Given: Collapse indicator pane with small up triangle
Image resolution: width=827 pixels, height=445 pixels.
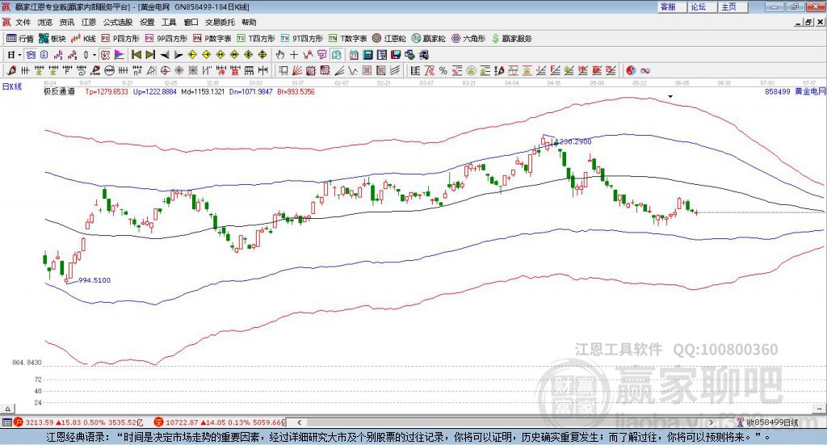Looking at the screenshot, I should [7, 409].
